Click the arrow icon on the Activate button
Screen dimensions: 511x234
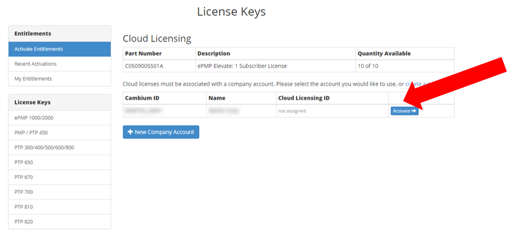(x=414, y=111)
